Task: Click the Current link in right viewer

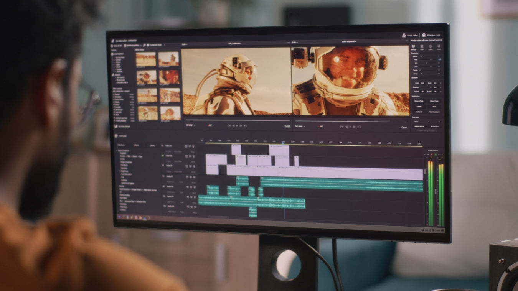Action: (x=404, y=127)
